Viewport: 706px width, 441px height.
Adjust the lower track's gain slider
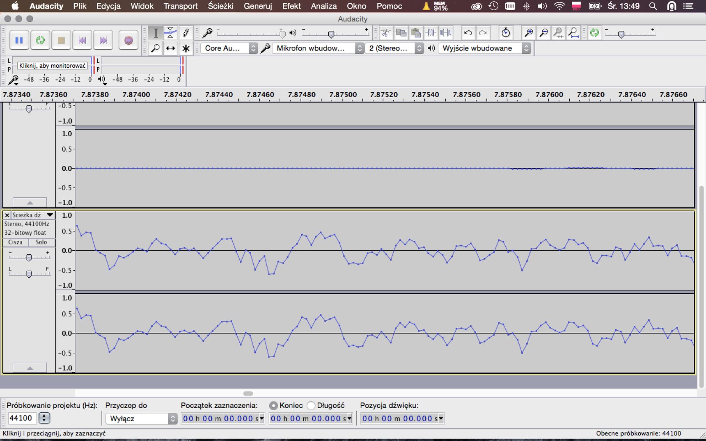point(29,258)
